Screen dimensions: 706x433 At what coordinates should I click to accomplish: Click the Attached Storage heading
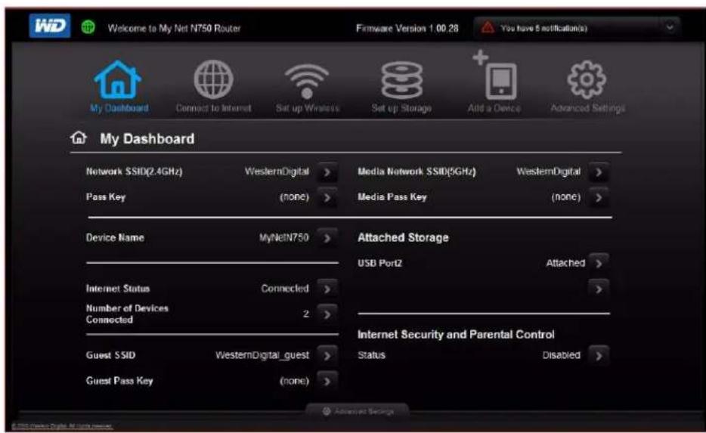point(403,237)
